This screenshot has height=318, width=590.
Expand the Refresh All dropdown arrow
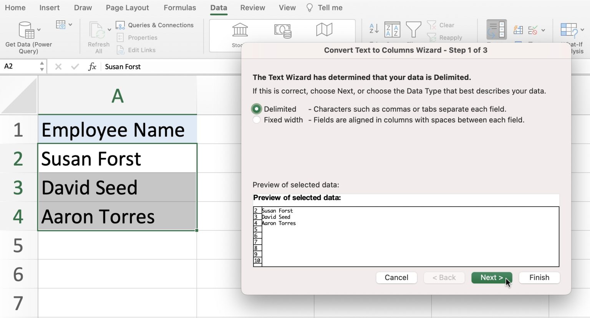click(x=109, y=30)
